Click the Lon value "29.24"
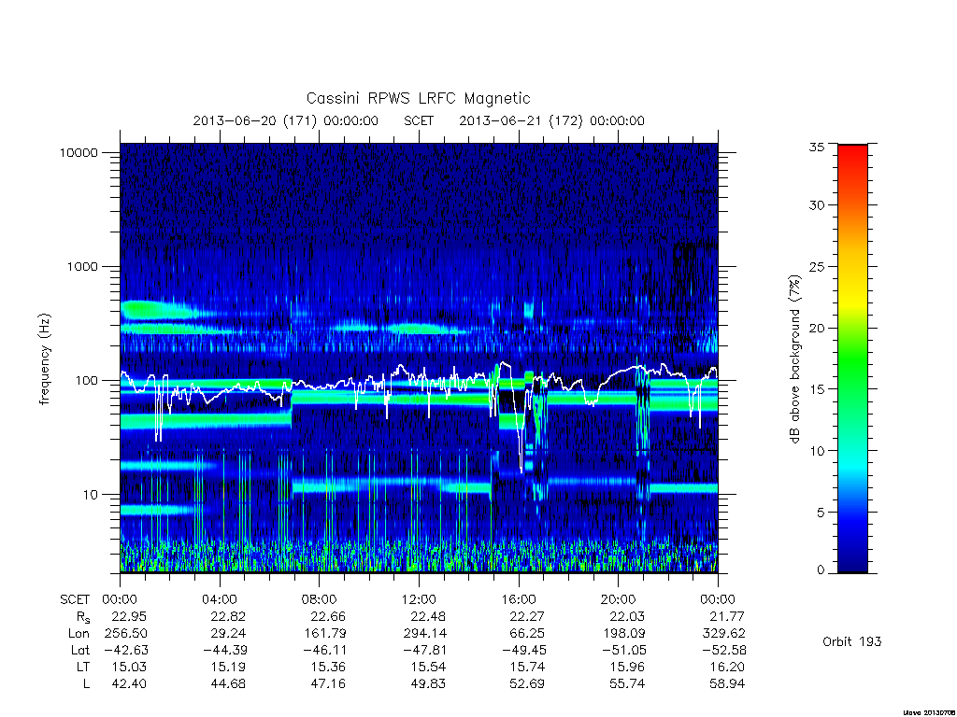 [228, 634]
